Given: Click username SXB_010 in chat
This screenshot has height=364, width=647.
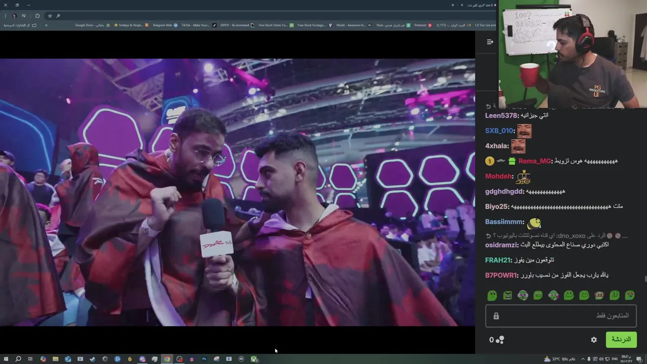Looking at the screenshot, I should pyautogui.click(x=499, y=130).
